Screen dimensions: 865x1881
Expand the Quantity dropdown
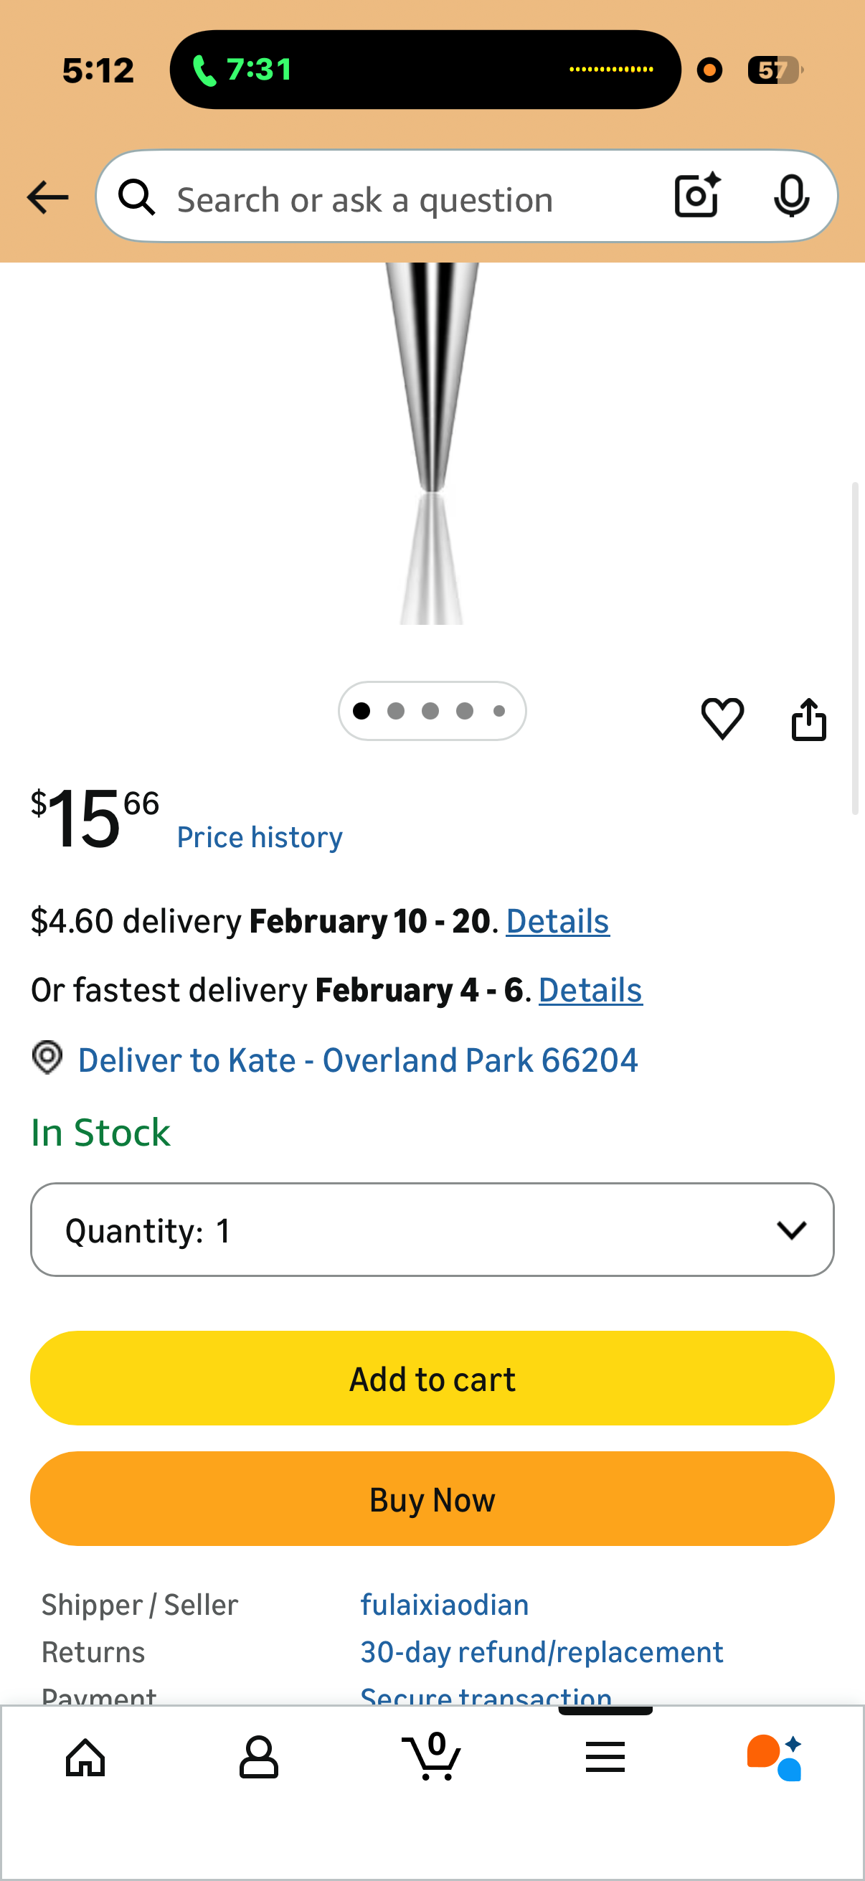coord(432,1230)
